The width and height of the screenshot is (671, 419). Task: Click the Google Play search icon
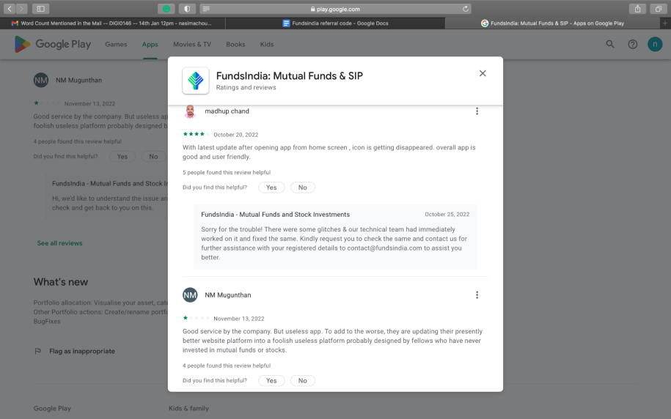click(610, 44)
